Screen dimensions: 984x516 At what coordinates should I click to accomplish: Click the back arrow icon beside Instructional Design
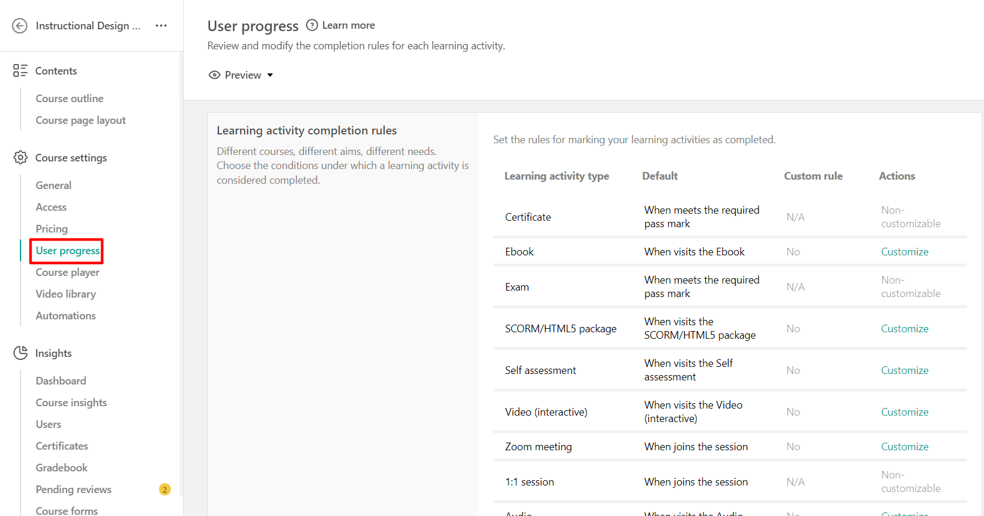click(x=20, y=26)
